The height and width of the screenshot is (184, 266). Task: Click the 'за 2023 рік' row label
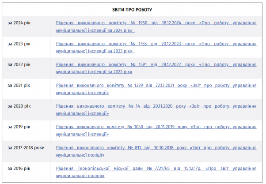[x=19, y=44]
